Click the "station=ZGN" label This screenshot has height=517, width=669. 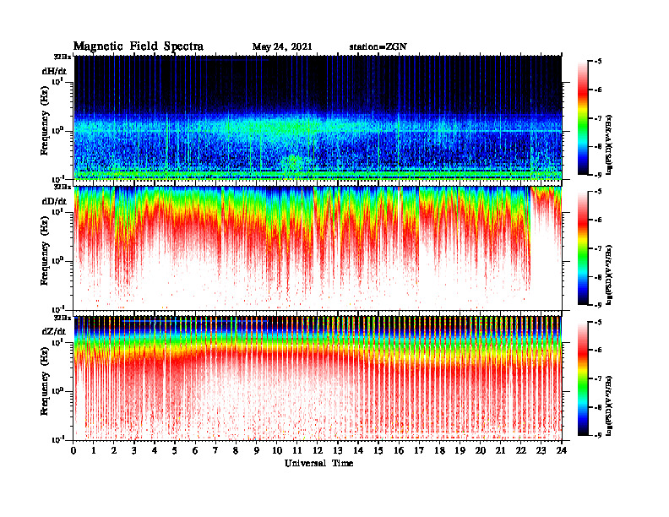tap(378, 47)
